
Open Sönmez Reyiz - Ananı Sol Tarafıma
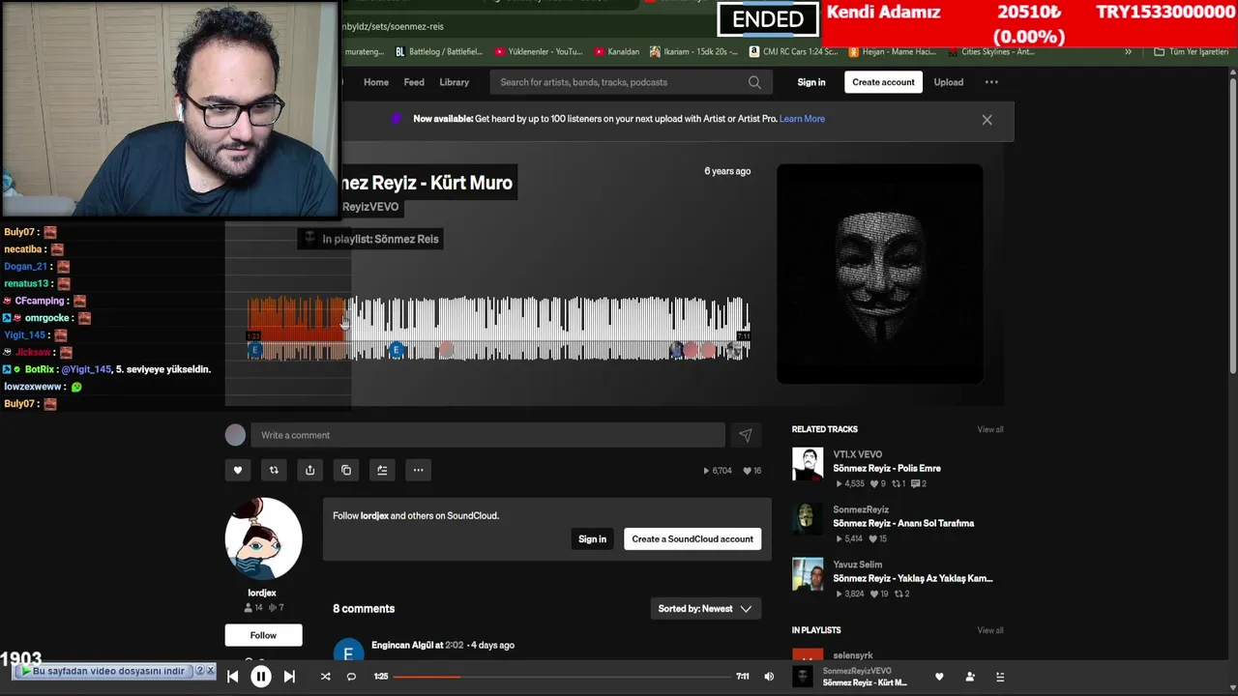(x=903, y=523)
